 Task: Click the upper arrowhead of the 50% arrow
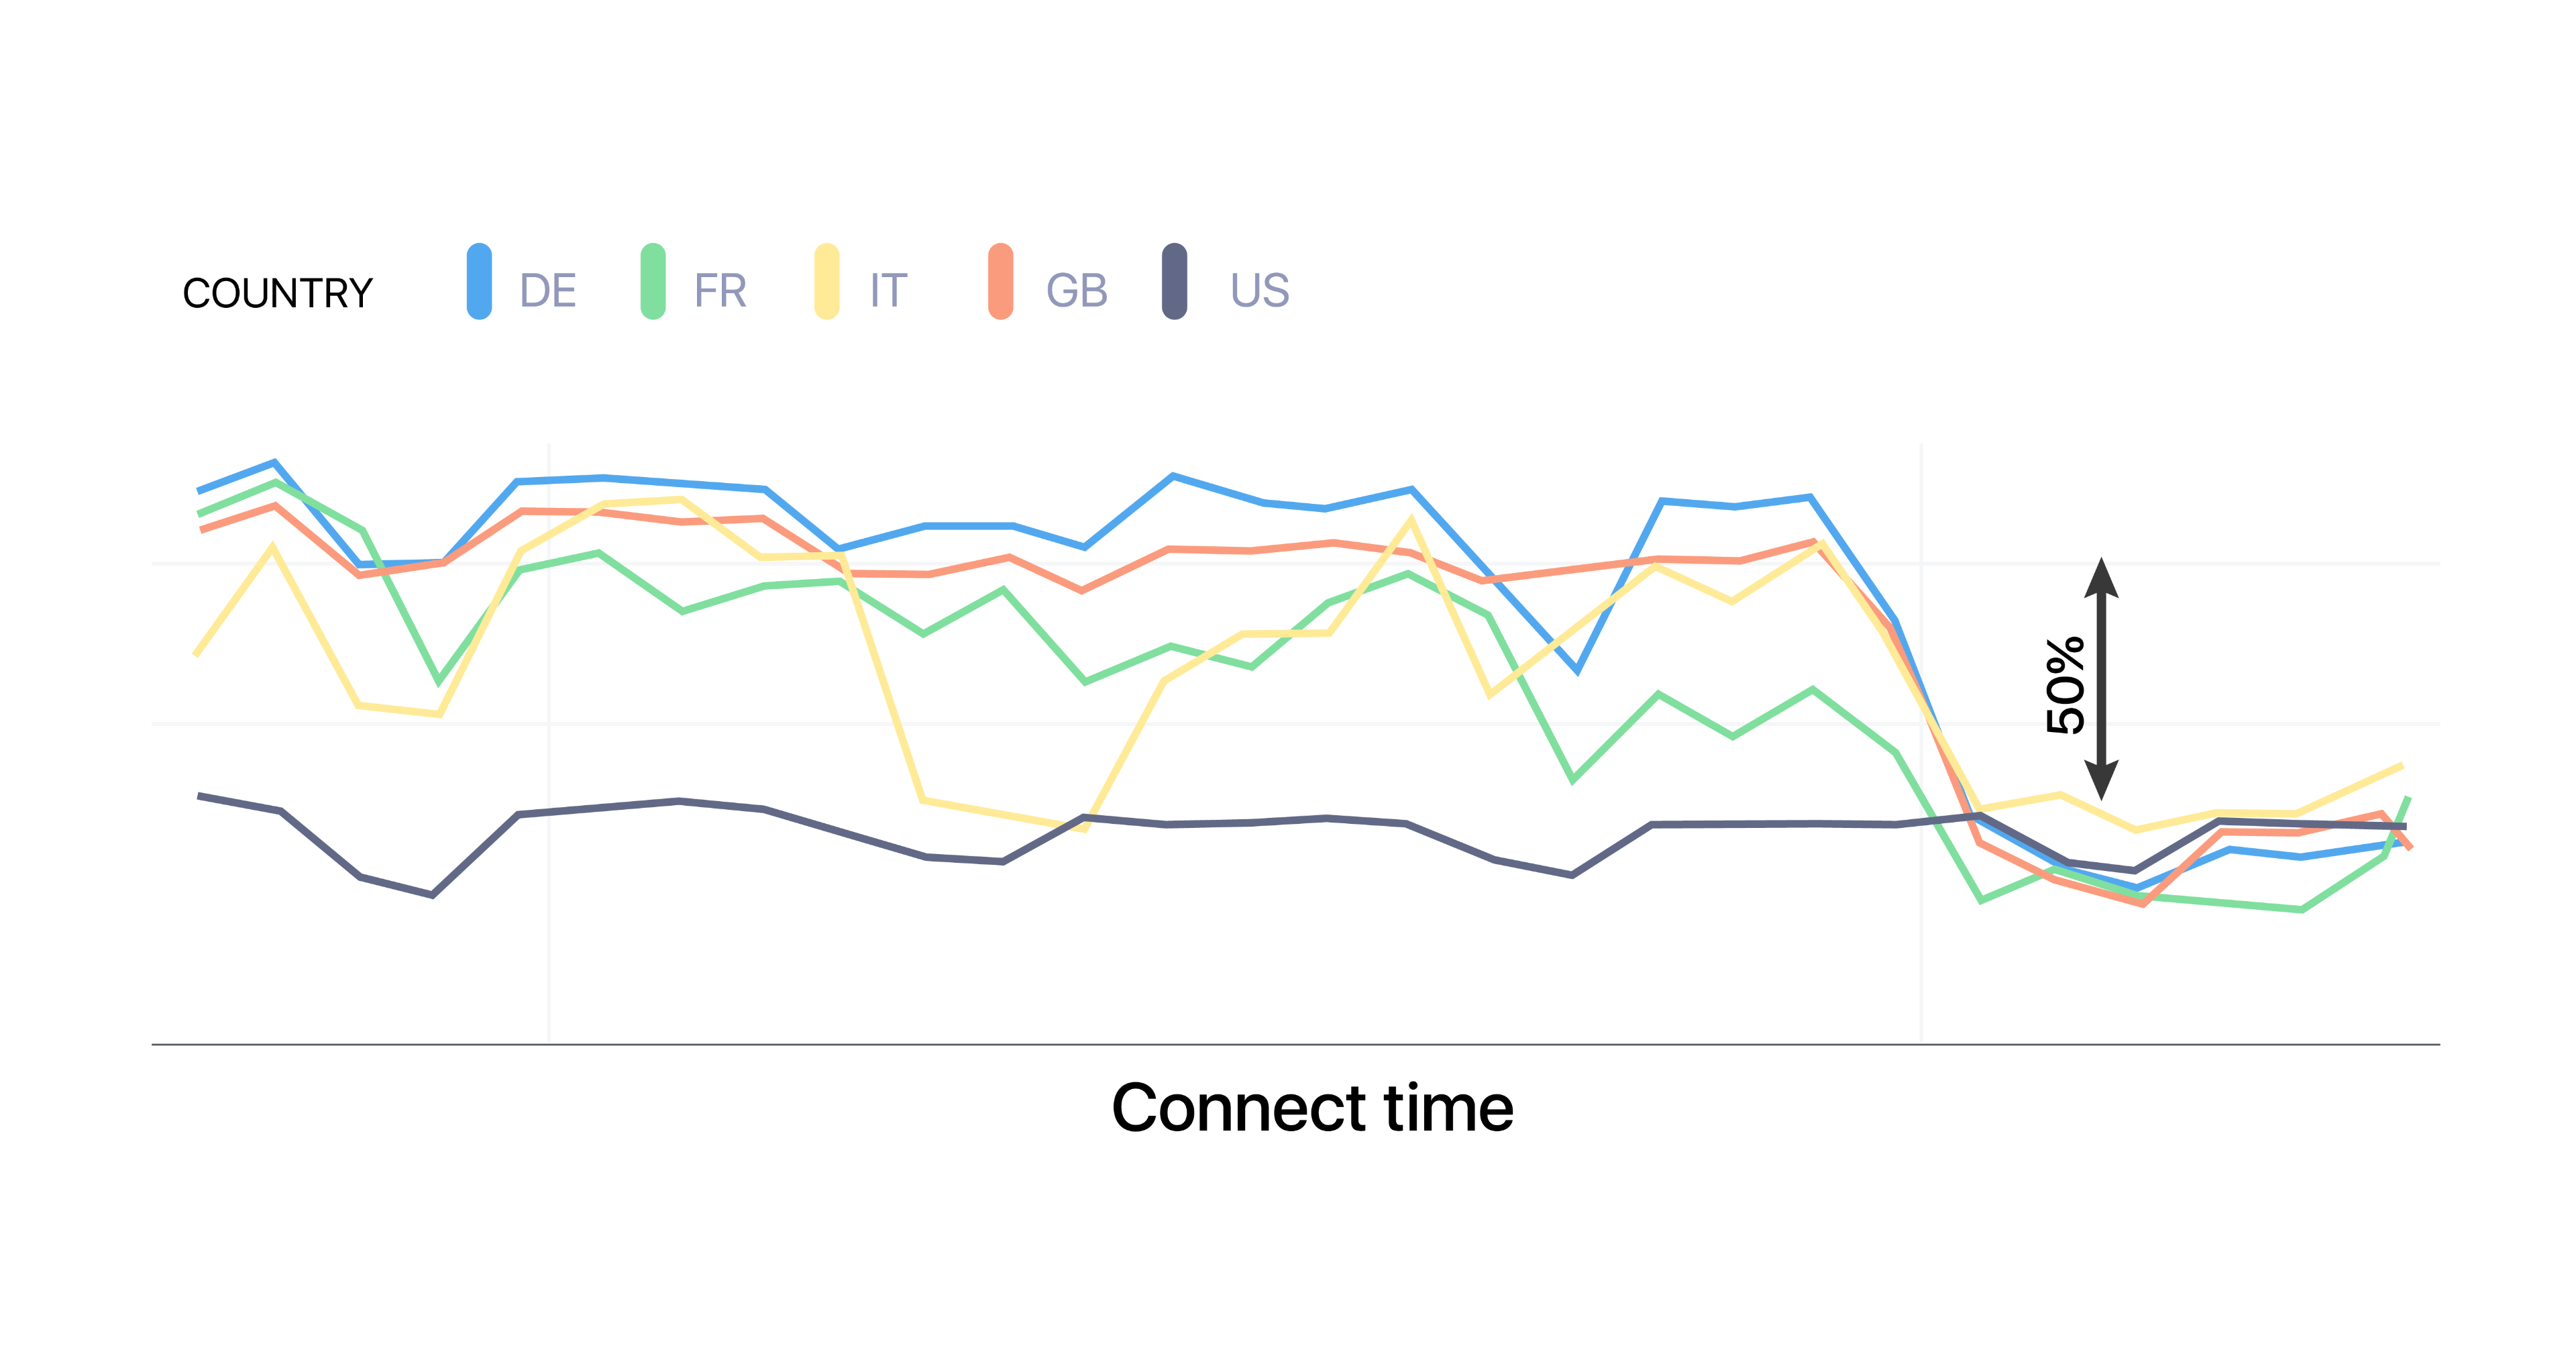pyautogui.click(x=2101, y=577)
